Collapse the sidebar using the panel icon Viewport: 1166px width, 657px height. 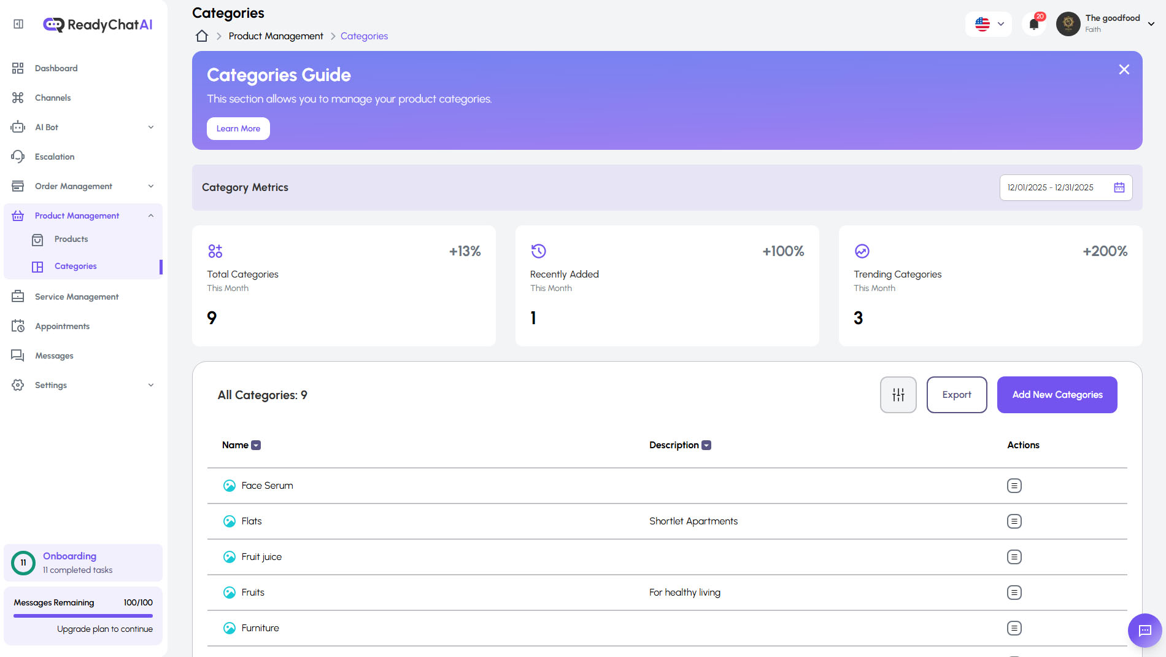(17, 23)
